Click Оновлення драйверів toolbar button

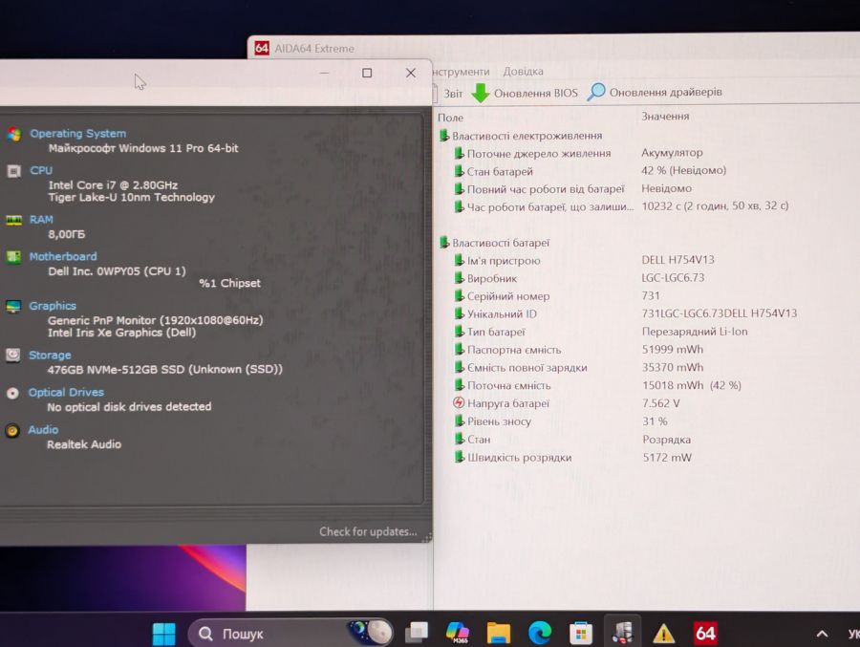tap(655, 92)
